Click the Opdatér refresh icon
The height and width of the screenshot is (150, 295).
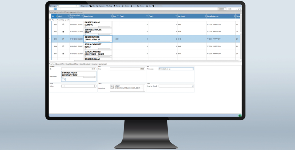[x=97, y=6]
